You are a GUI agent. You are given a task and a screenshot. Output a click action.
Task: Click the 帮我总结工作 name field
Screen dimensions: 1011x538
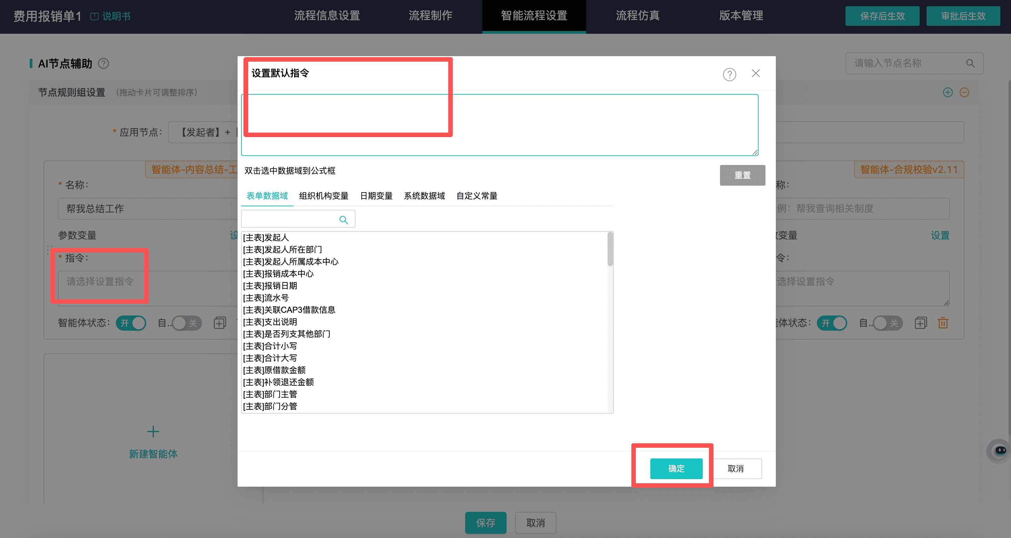point(148,209)
